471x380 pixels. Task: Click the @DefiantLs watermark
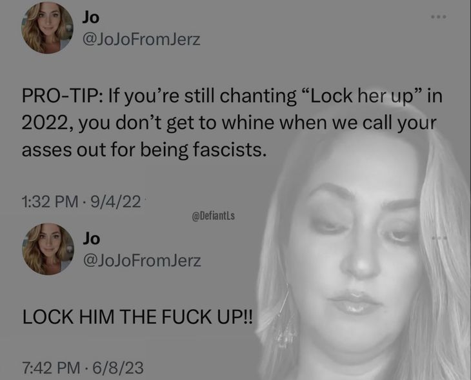[214, 215]
